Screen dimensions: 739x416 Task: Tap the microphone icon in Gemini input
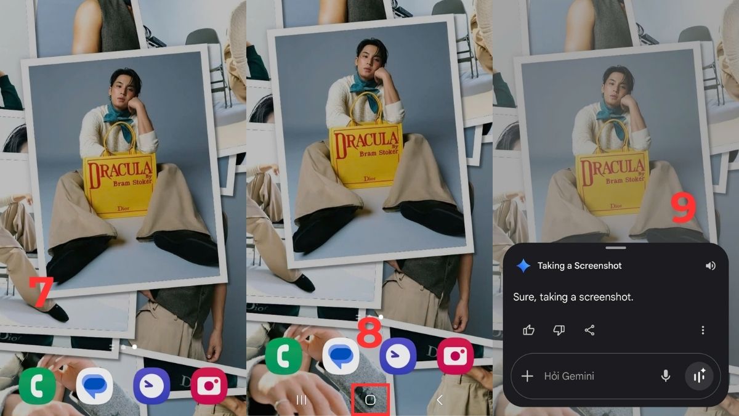pyautogui.click(x=666, y=376)
